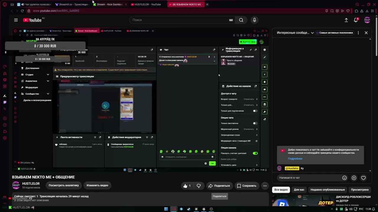The width and height of the screenshot is (378, 212).
Task: Select the 'Недавно опубликованные' filter chip
Action: click(x=328, y=190)
